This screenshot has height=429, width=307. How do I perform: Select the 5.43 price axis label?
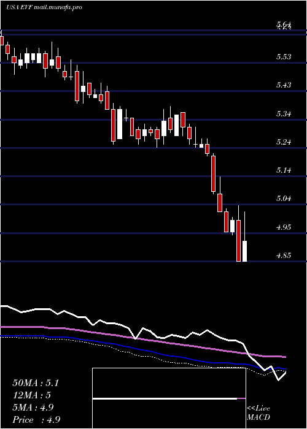pyautogui.click(x=284, y=85)
